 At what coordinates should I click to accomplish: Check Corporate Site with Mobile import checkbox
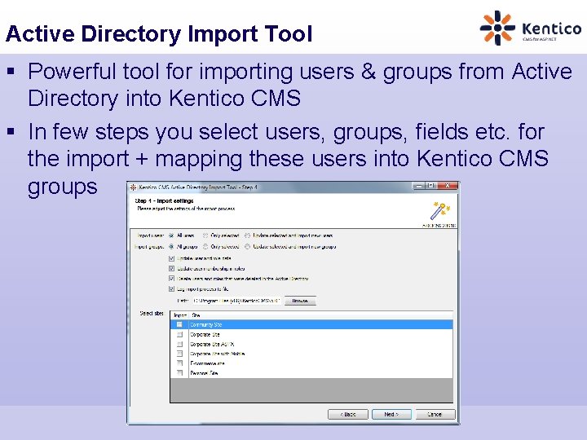click(x=179, y=354)
